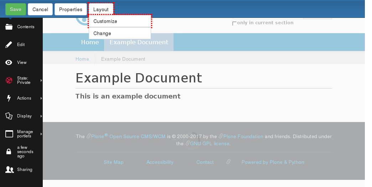Image resolution: width=372 pixels, height=187 pixels.
Task: Select the Example Document navigation tab
Action: [x=139, y=42]
